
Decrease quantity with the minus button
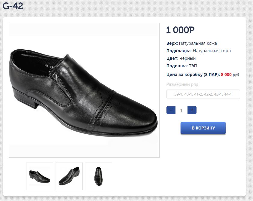tap(171, 110)
